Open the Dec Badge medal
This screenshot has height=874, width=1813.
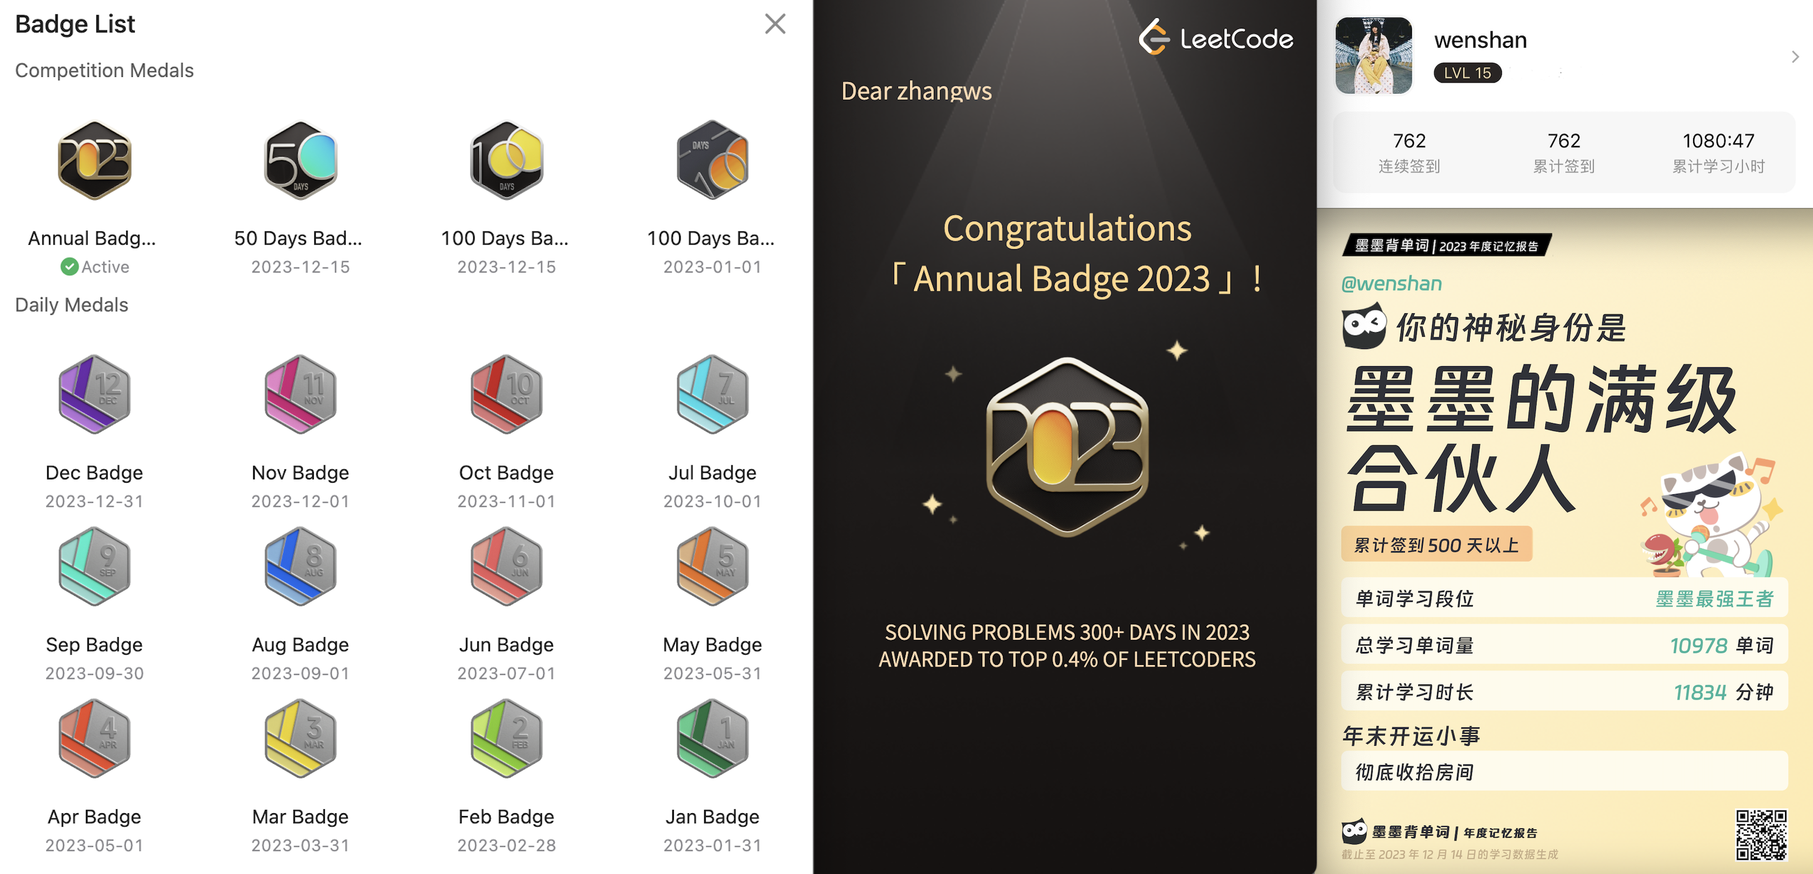(94, 394)
